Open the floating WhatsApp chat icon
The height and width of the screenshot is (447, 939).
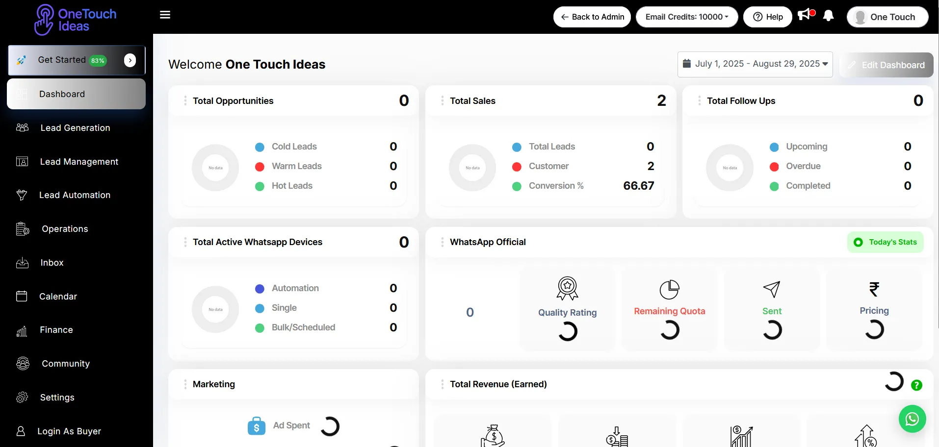(x=912, y=419)
